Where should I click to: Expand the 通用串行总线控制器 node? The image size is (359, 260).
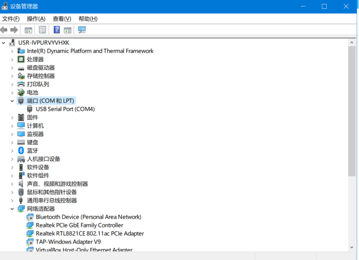(12, 201)
